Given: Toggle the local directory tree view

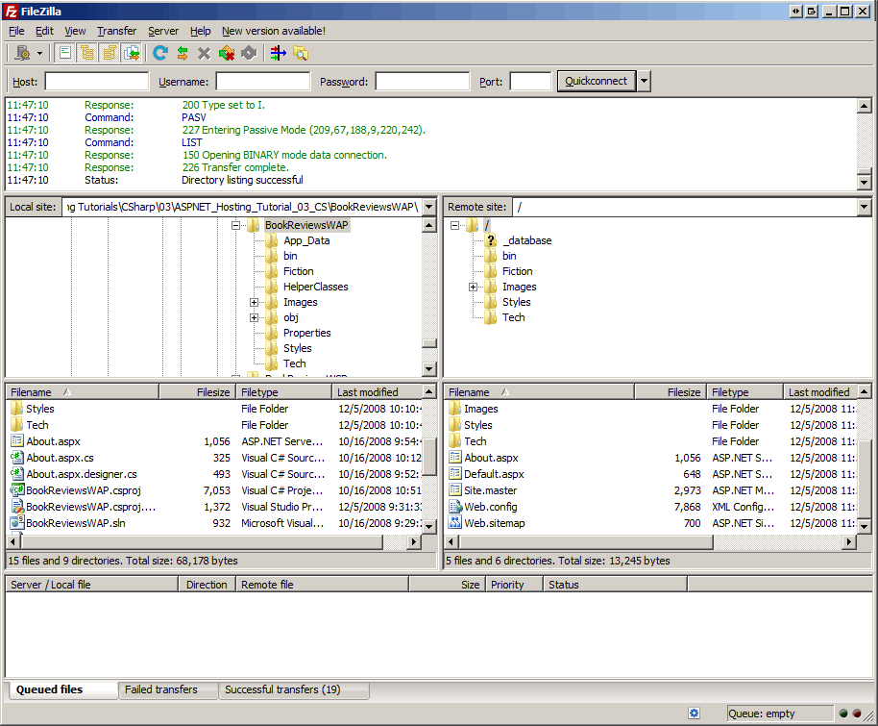Looking at the screenshot, I should (x=86, y=53).
